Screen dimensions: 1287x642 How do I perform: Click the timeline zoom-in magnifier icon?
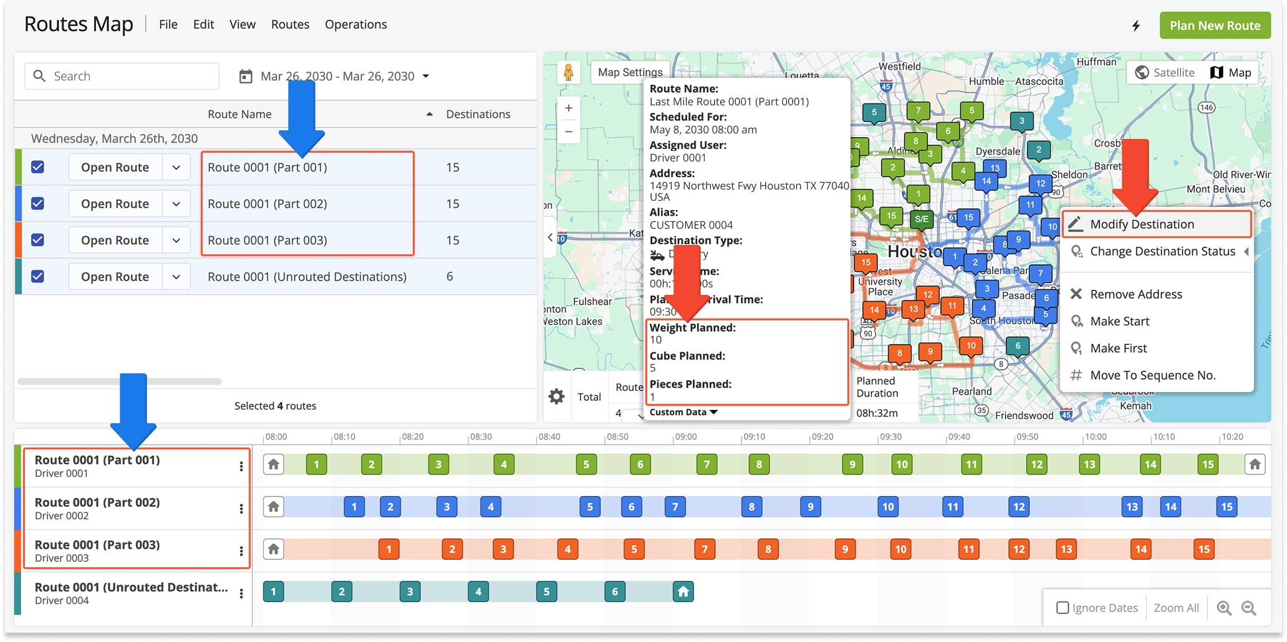click(x=1224, y=608)
